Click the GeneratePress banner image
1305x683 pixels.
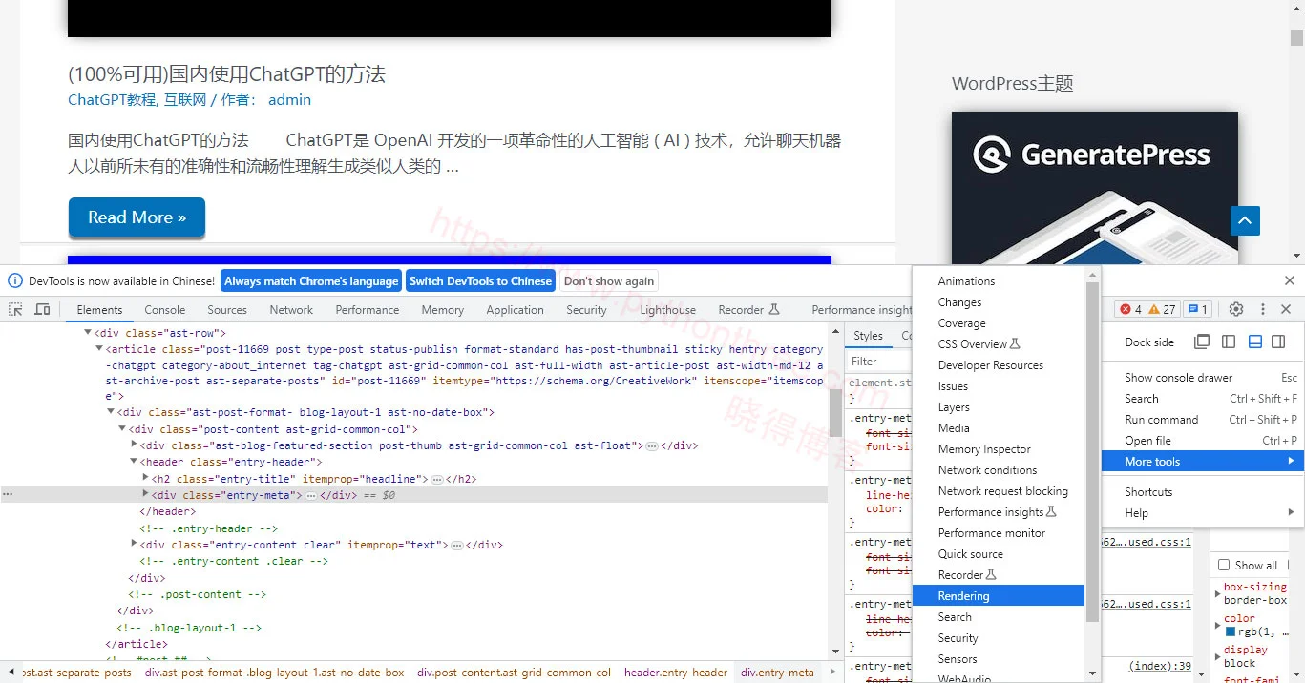[1094, 188]
